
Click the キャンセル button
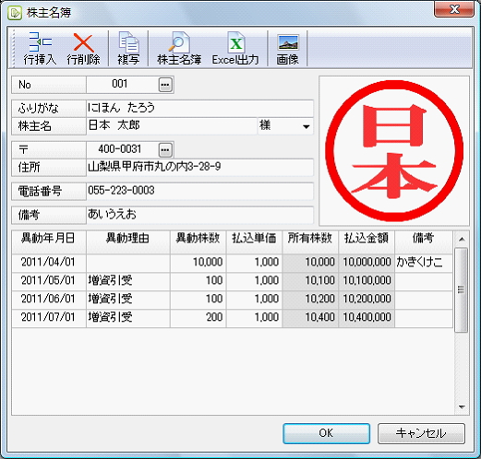pyautogui.click(x=421, y=433)
